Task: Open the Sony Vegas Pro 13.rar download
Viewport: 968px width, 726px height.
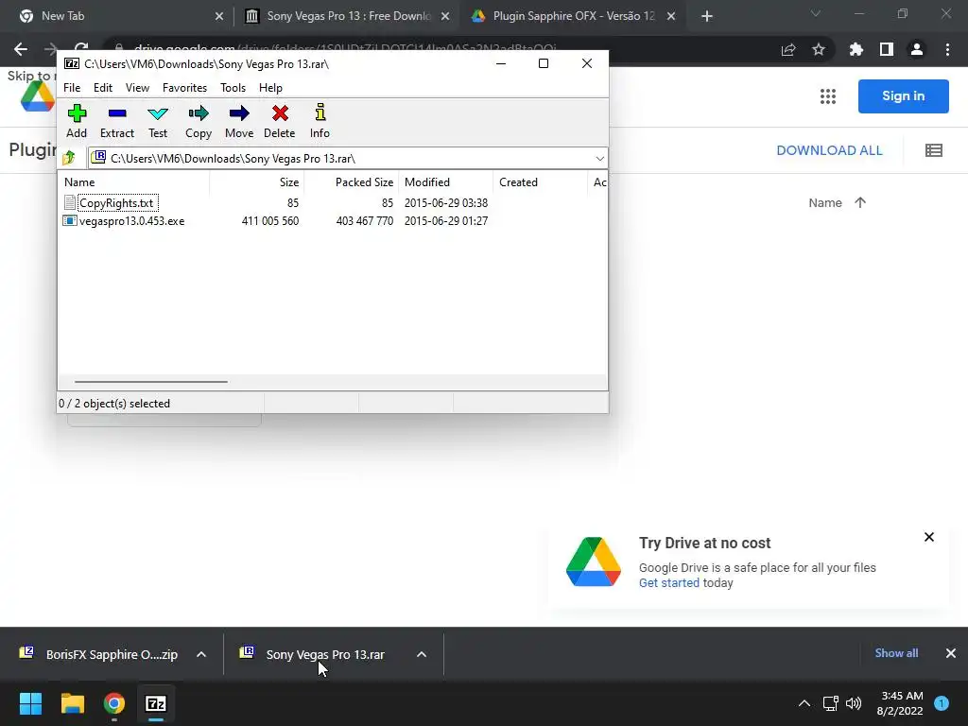Action: pos(318,654)
